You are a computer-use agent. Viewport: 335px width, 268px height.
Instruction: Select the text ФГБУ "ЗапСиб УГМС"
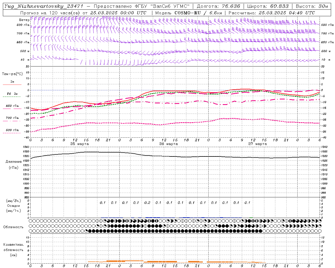[161, 6]
